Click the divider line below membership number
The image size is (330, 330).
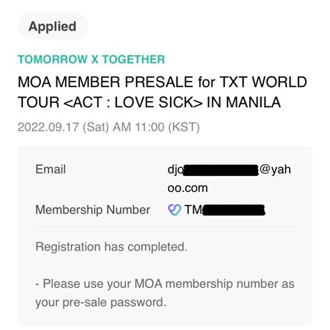coord(165,226)
